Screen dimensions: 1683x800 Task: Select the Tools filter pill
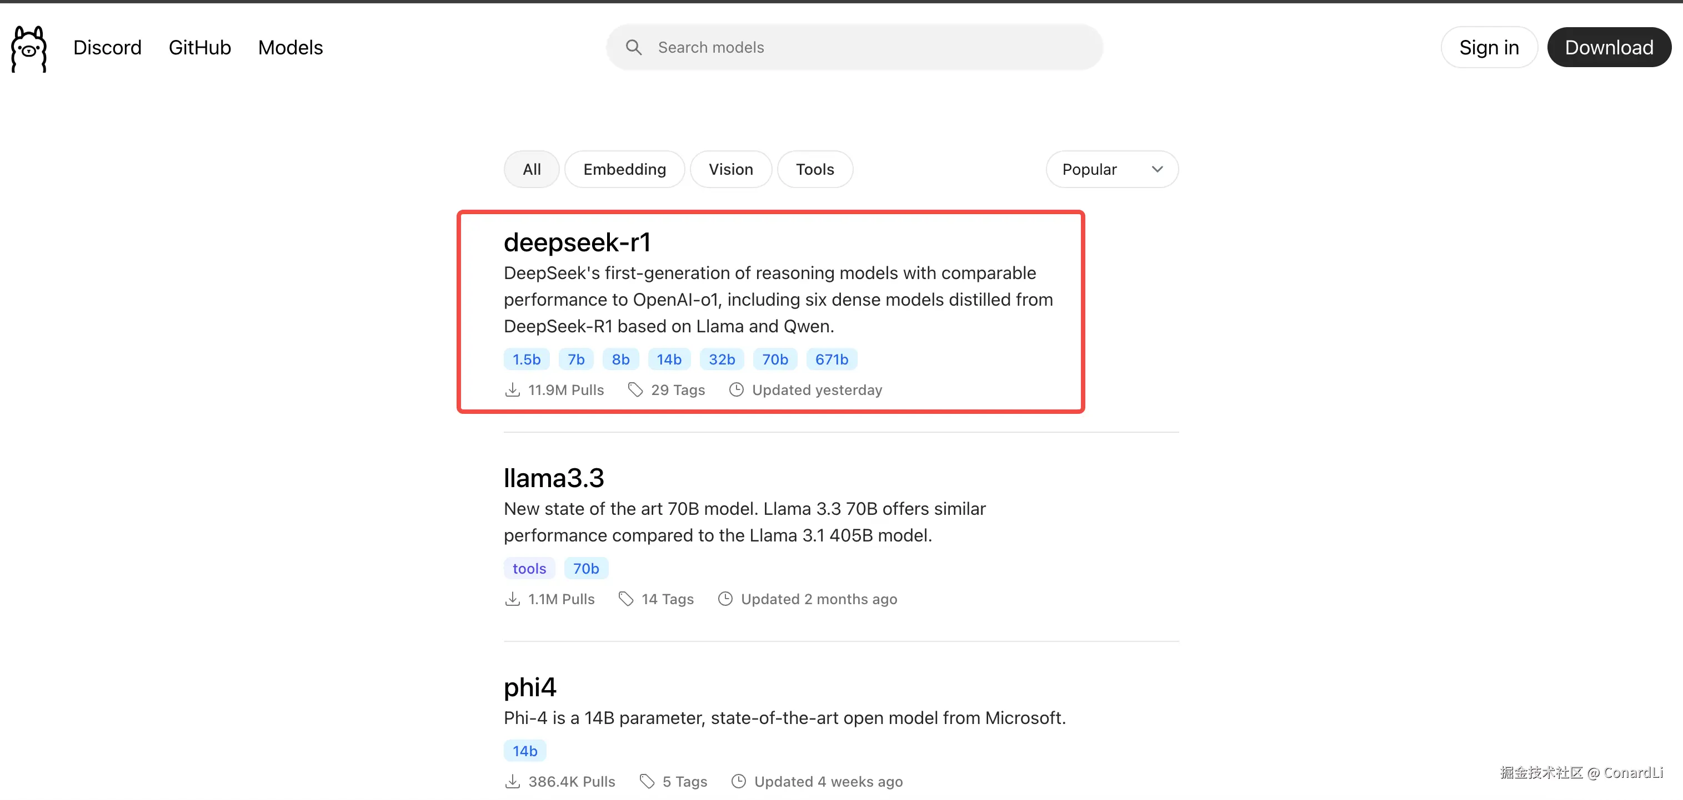coord(814,170)
